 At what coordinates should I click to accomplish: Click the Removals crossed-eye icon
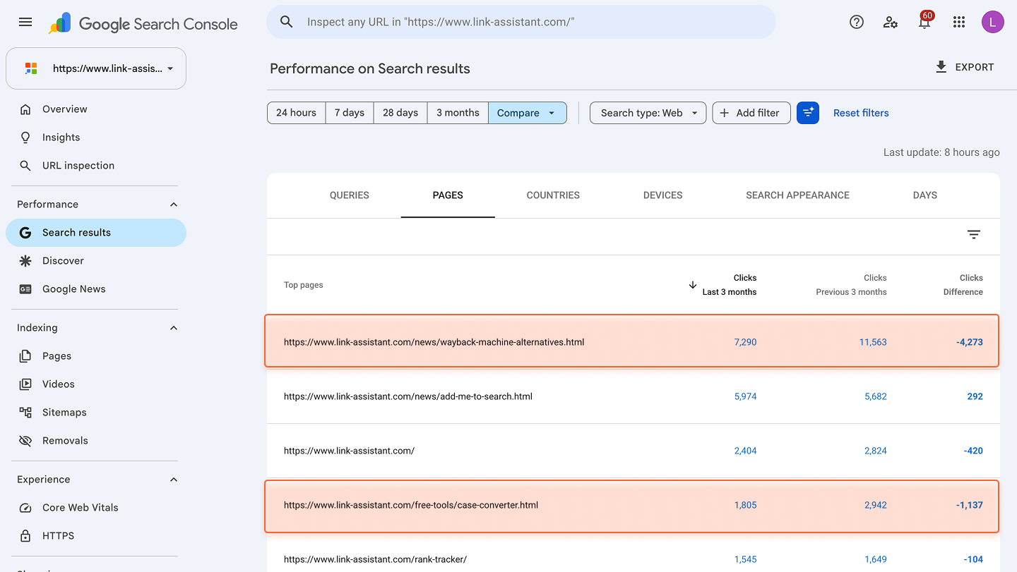(x=25, y=441)
